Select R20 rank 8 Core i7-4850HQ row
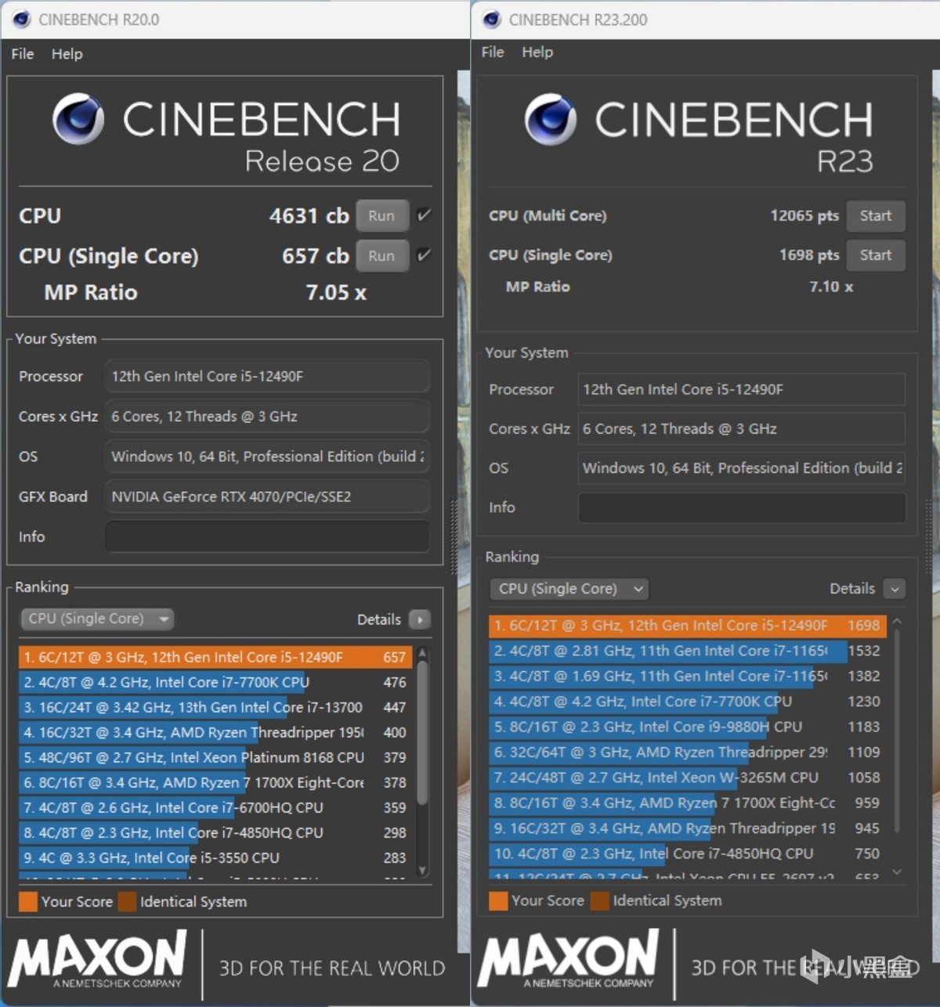The image size is (940, 1007). point(215,832)
